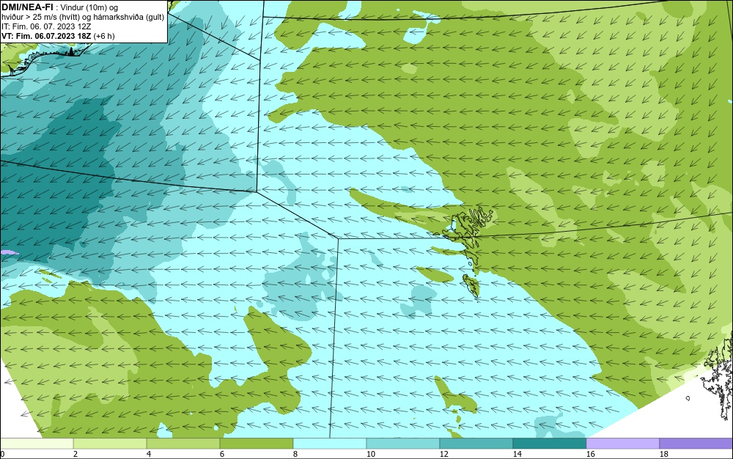Click the 10–12 m/s legend swatch
The width and height of the screenshot is (733, 459).
pos(403,444)
